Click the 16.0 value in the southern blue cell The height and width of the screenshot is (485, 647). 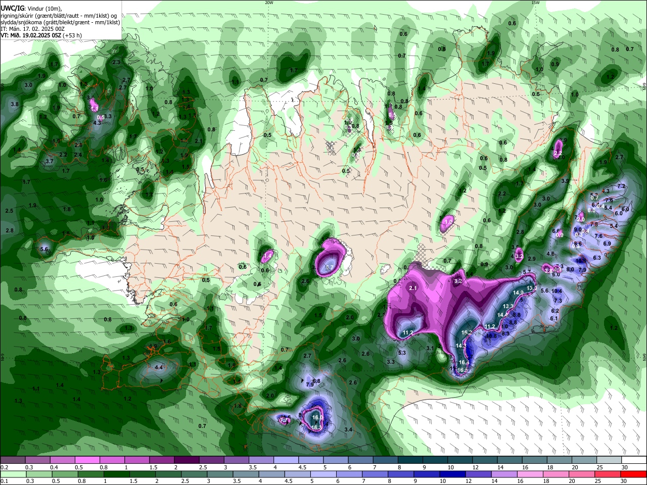317,417
